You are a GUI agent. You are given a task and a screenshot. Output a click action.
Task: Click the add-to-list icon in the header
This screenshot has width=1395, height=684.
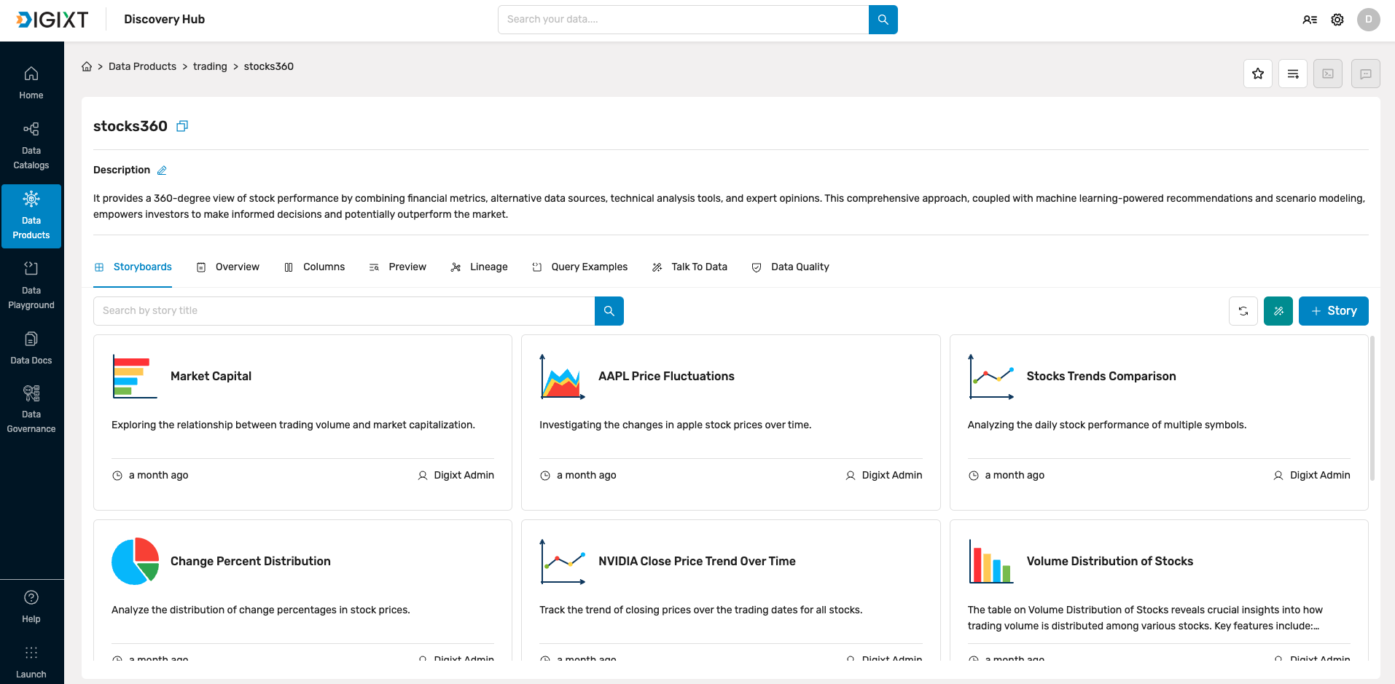click(x=1292, y=74)
